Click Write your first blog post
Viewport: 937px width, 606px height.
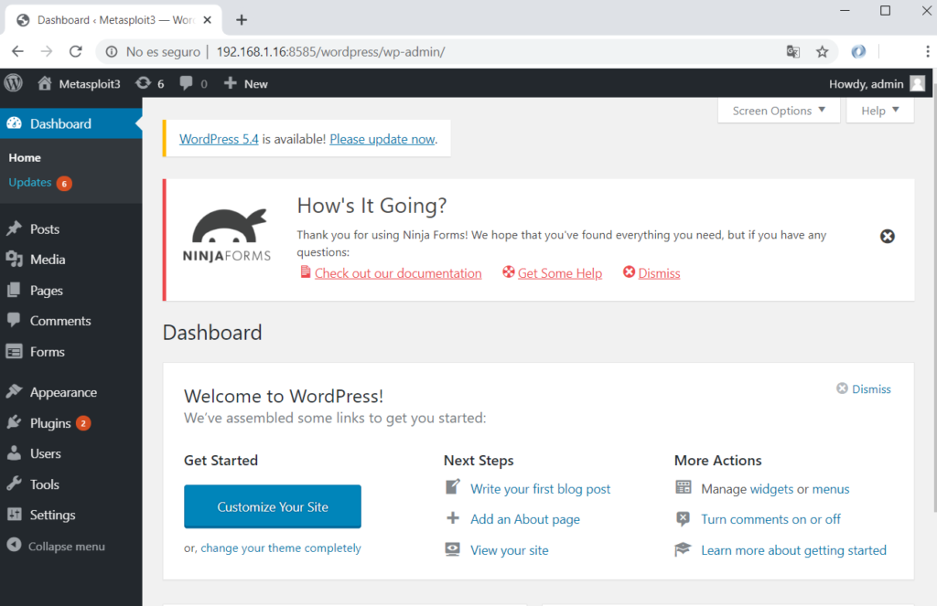[x=540, y=489]
